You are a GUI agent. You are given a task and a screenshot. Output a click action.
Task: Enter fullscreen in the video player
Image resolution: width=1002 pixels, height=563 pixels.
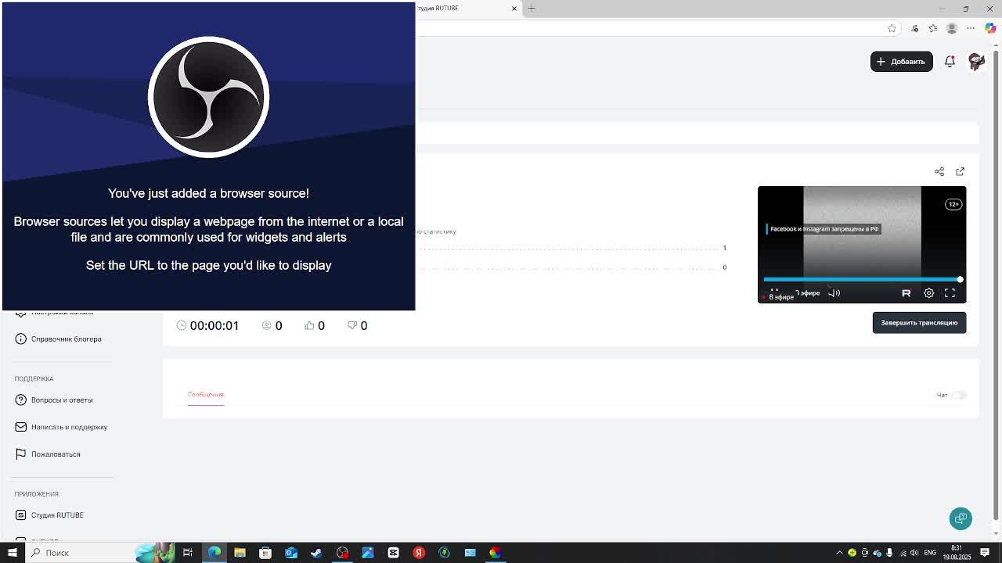click(950, 293)
